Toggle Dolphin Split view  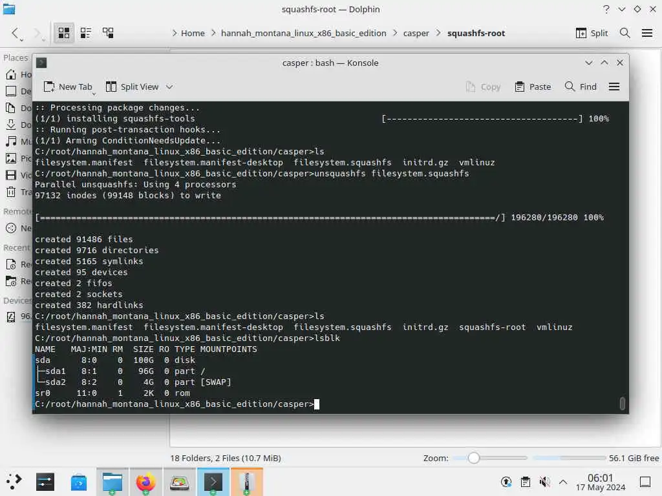coord(592,34)
